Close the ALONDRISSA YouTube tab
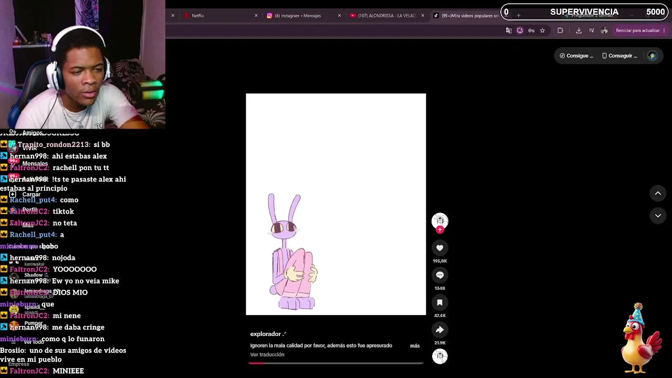Viewport: 672px width, 378px height. 423,16
